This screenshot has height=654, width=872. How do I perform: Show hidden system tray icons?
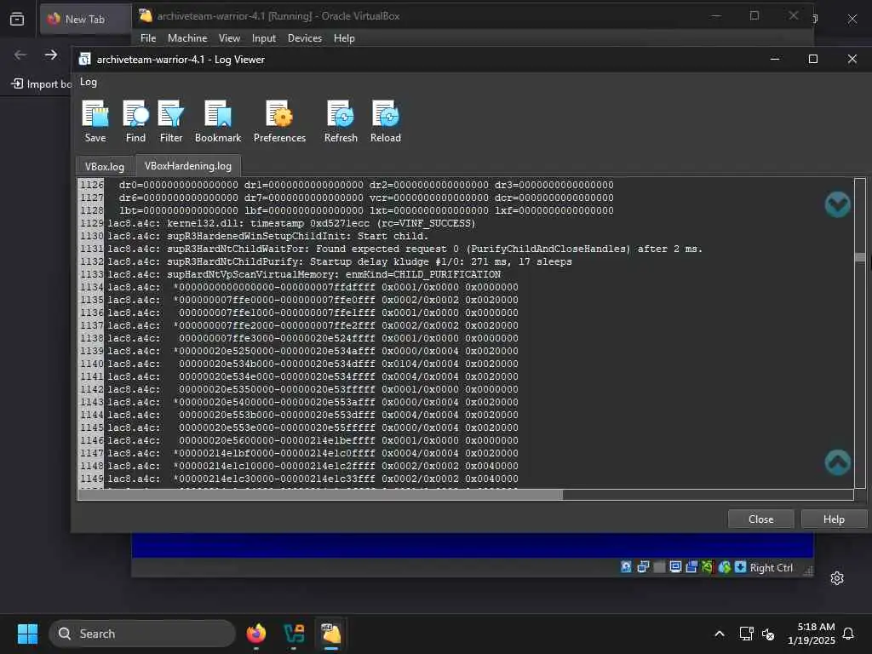coord(719,634)
